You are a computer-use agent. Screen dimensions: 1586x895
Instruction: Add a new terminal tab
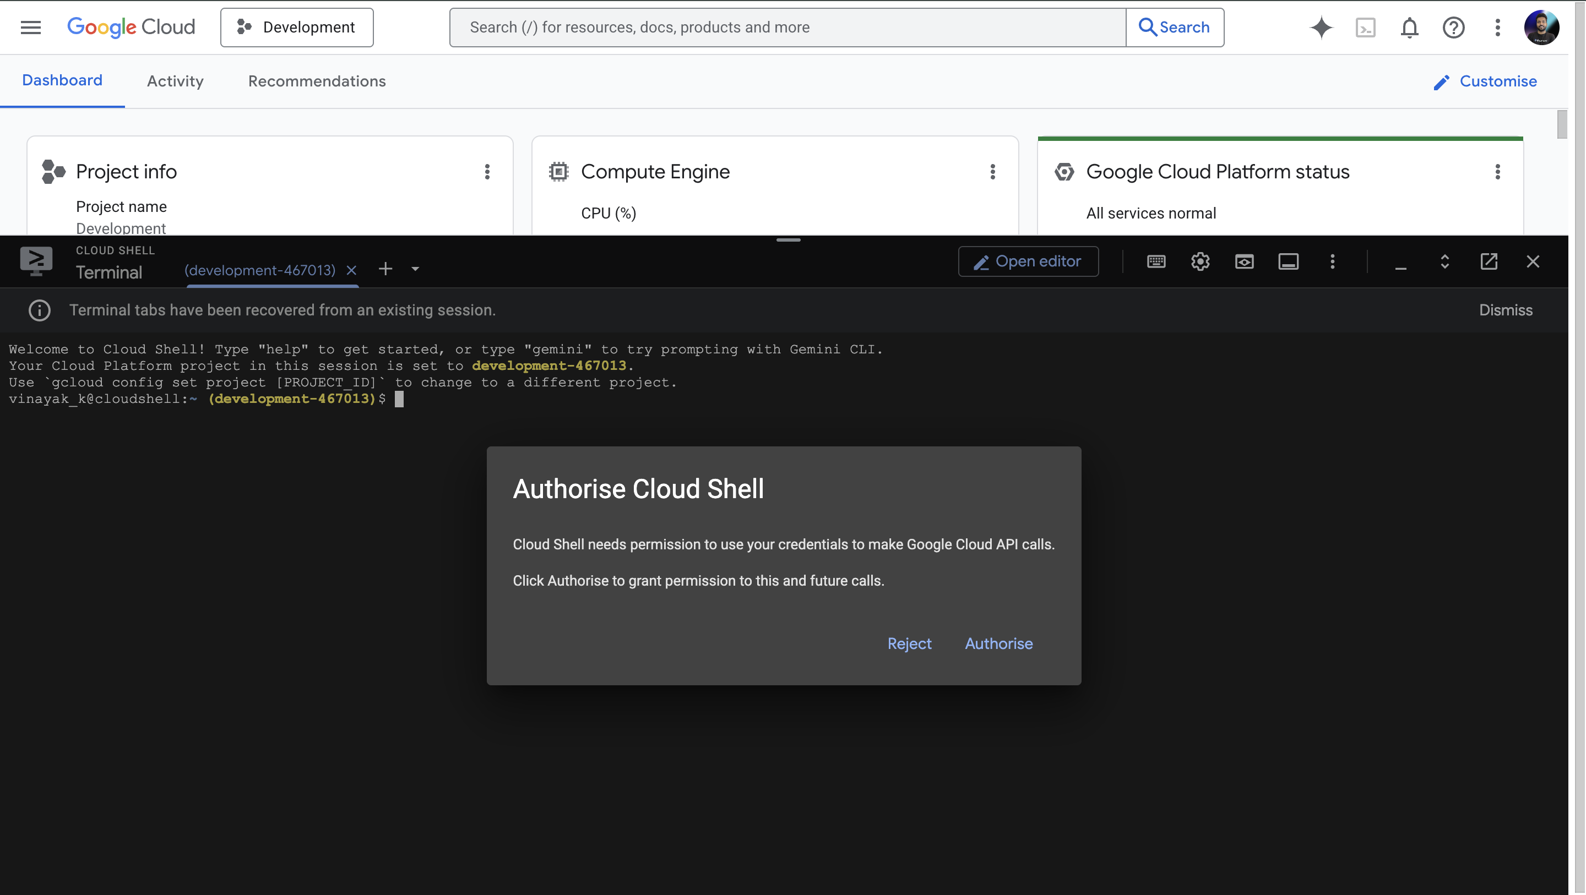pos(385,269)
